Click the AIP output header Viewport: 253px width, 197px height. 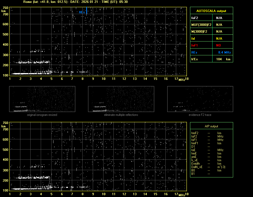pyautogui.click(x=211, y=126)
